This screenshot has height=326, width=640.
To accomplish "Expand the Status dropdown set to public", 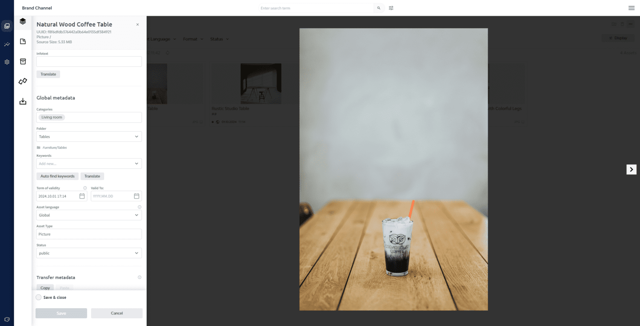I will (89, 253).
